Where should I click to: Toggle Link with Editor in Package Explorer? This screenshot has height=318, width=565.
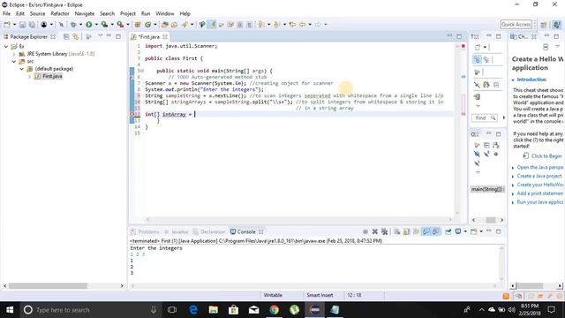76,37
